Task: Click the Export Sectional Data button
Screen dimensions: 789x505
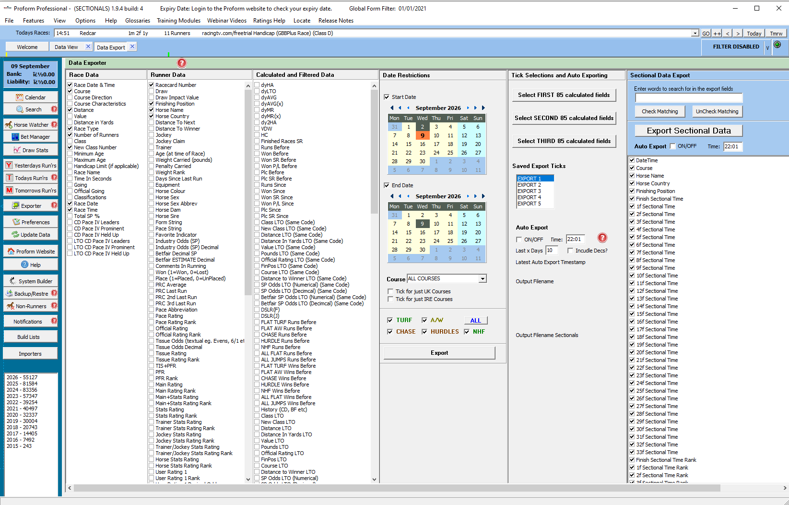Action: tap(689, 131)
